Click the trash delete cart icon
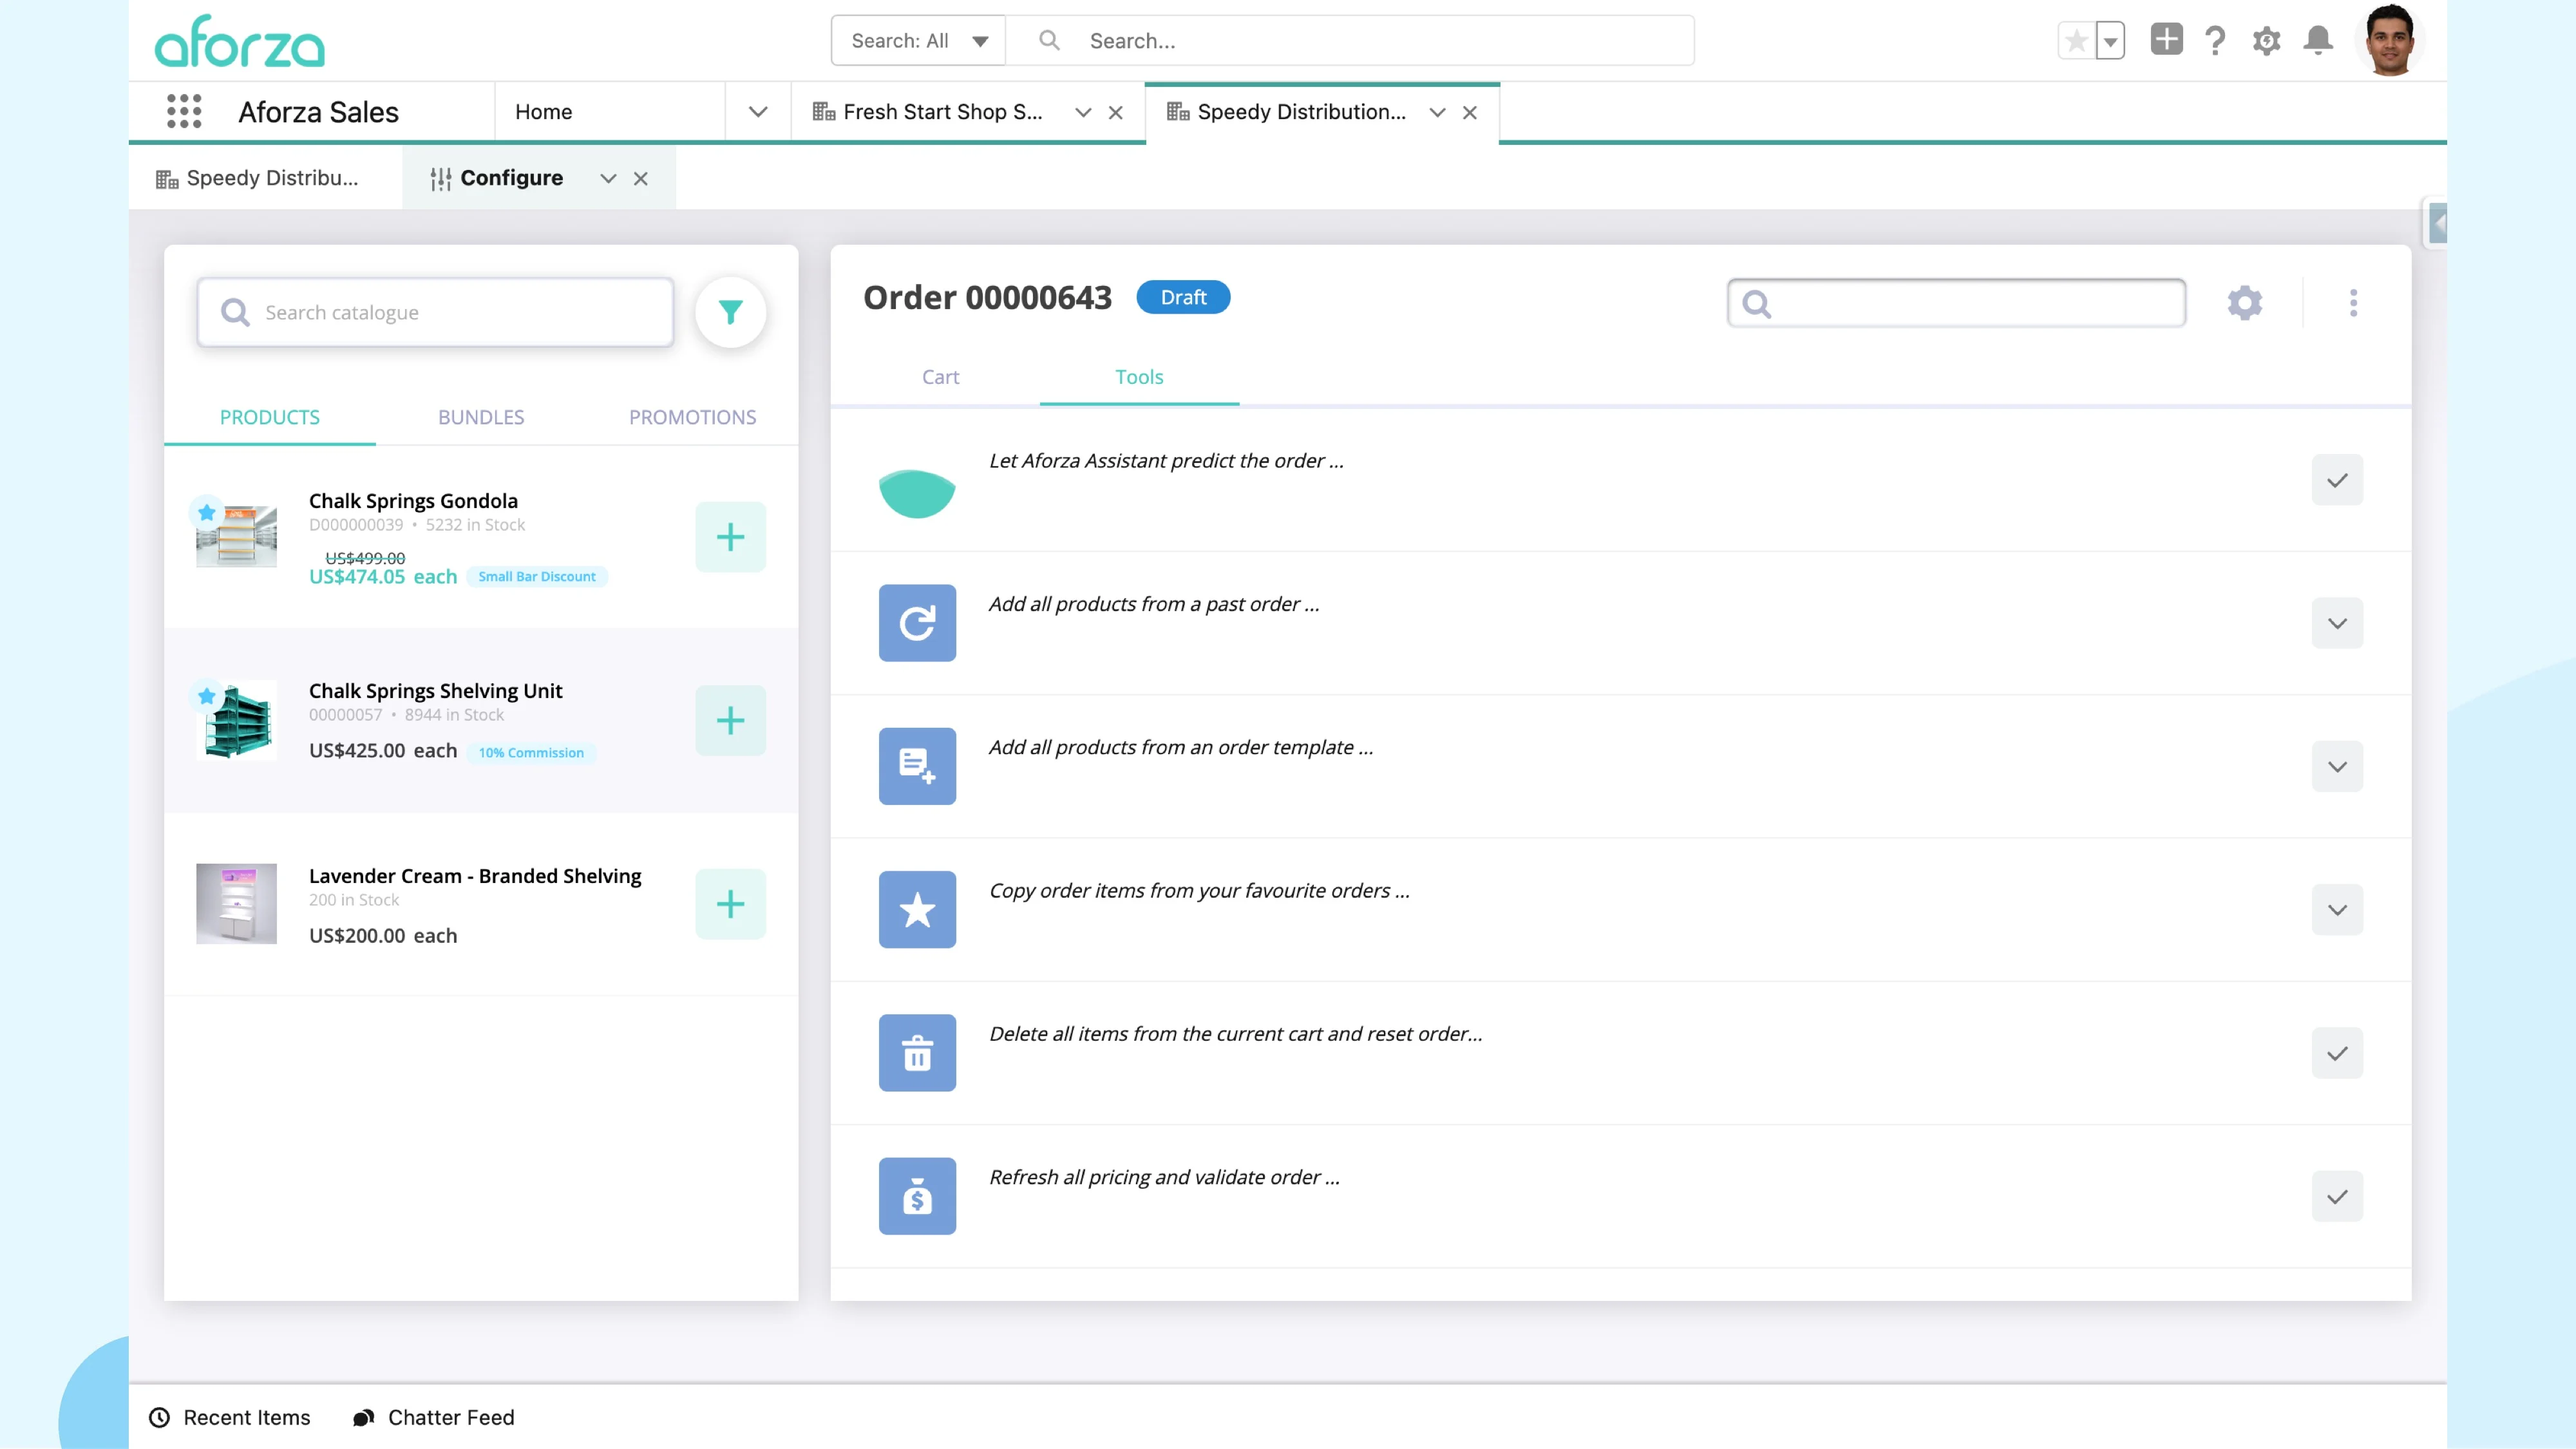Image resolution: width=2576 pixels, height=1449 pixels. [917, 1053]
